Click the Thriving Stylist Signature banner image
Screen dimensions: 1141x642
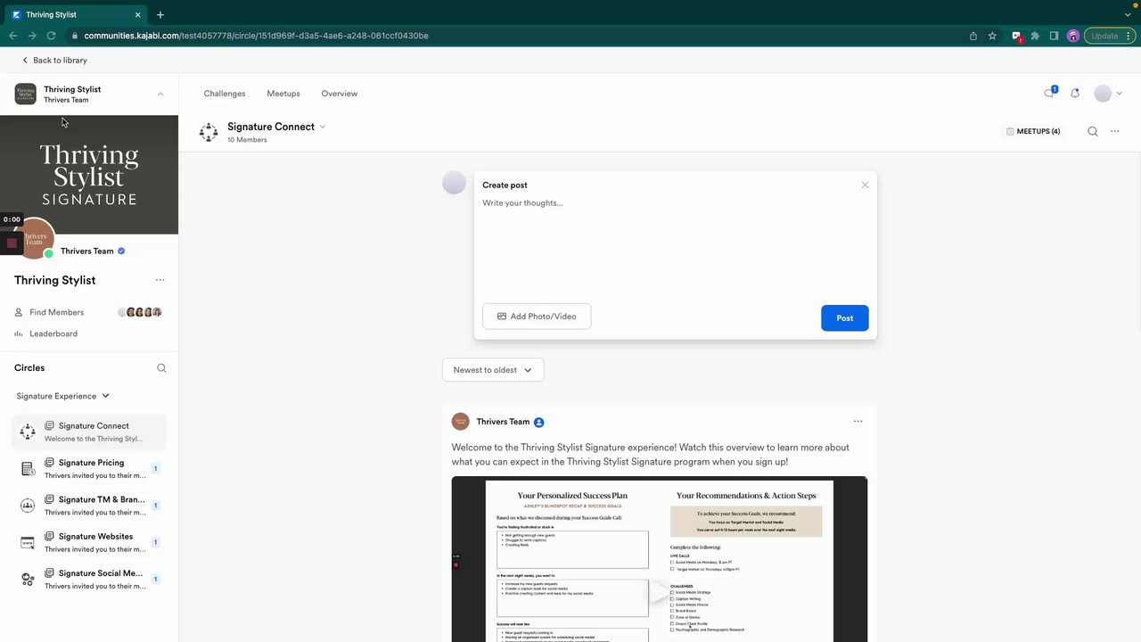coord(89,175)
